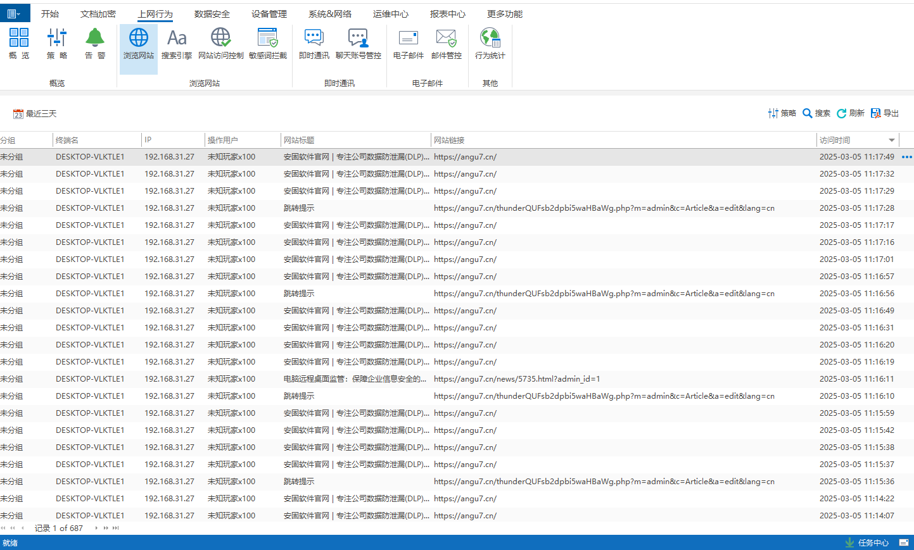This screenshot has height=550, width=914.
Task: Open 敏感词拦截 tool
Action: (x=268, y=44)
